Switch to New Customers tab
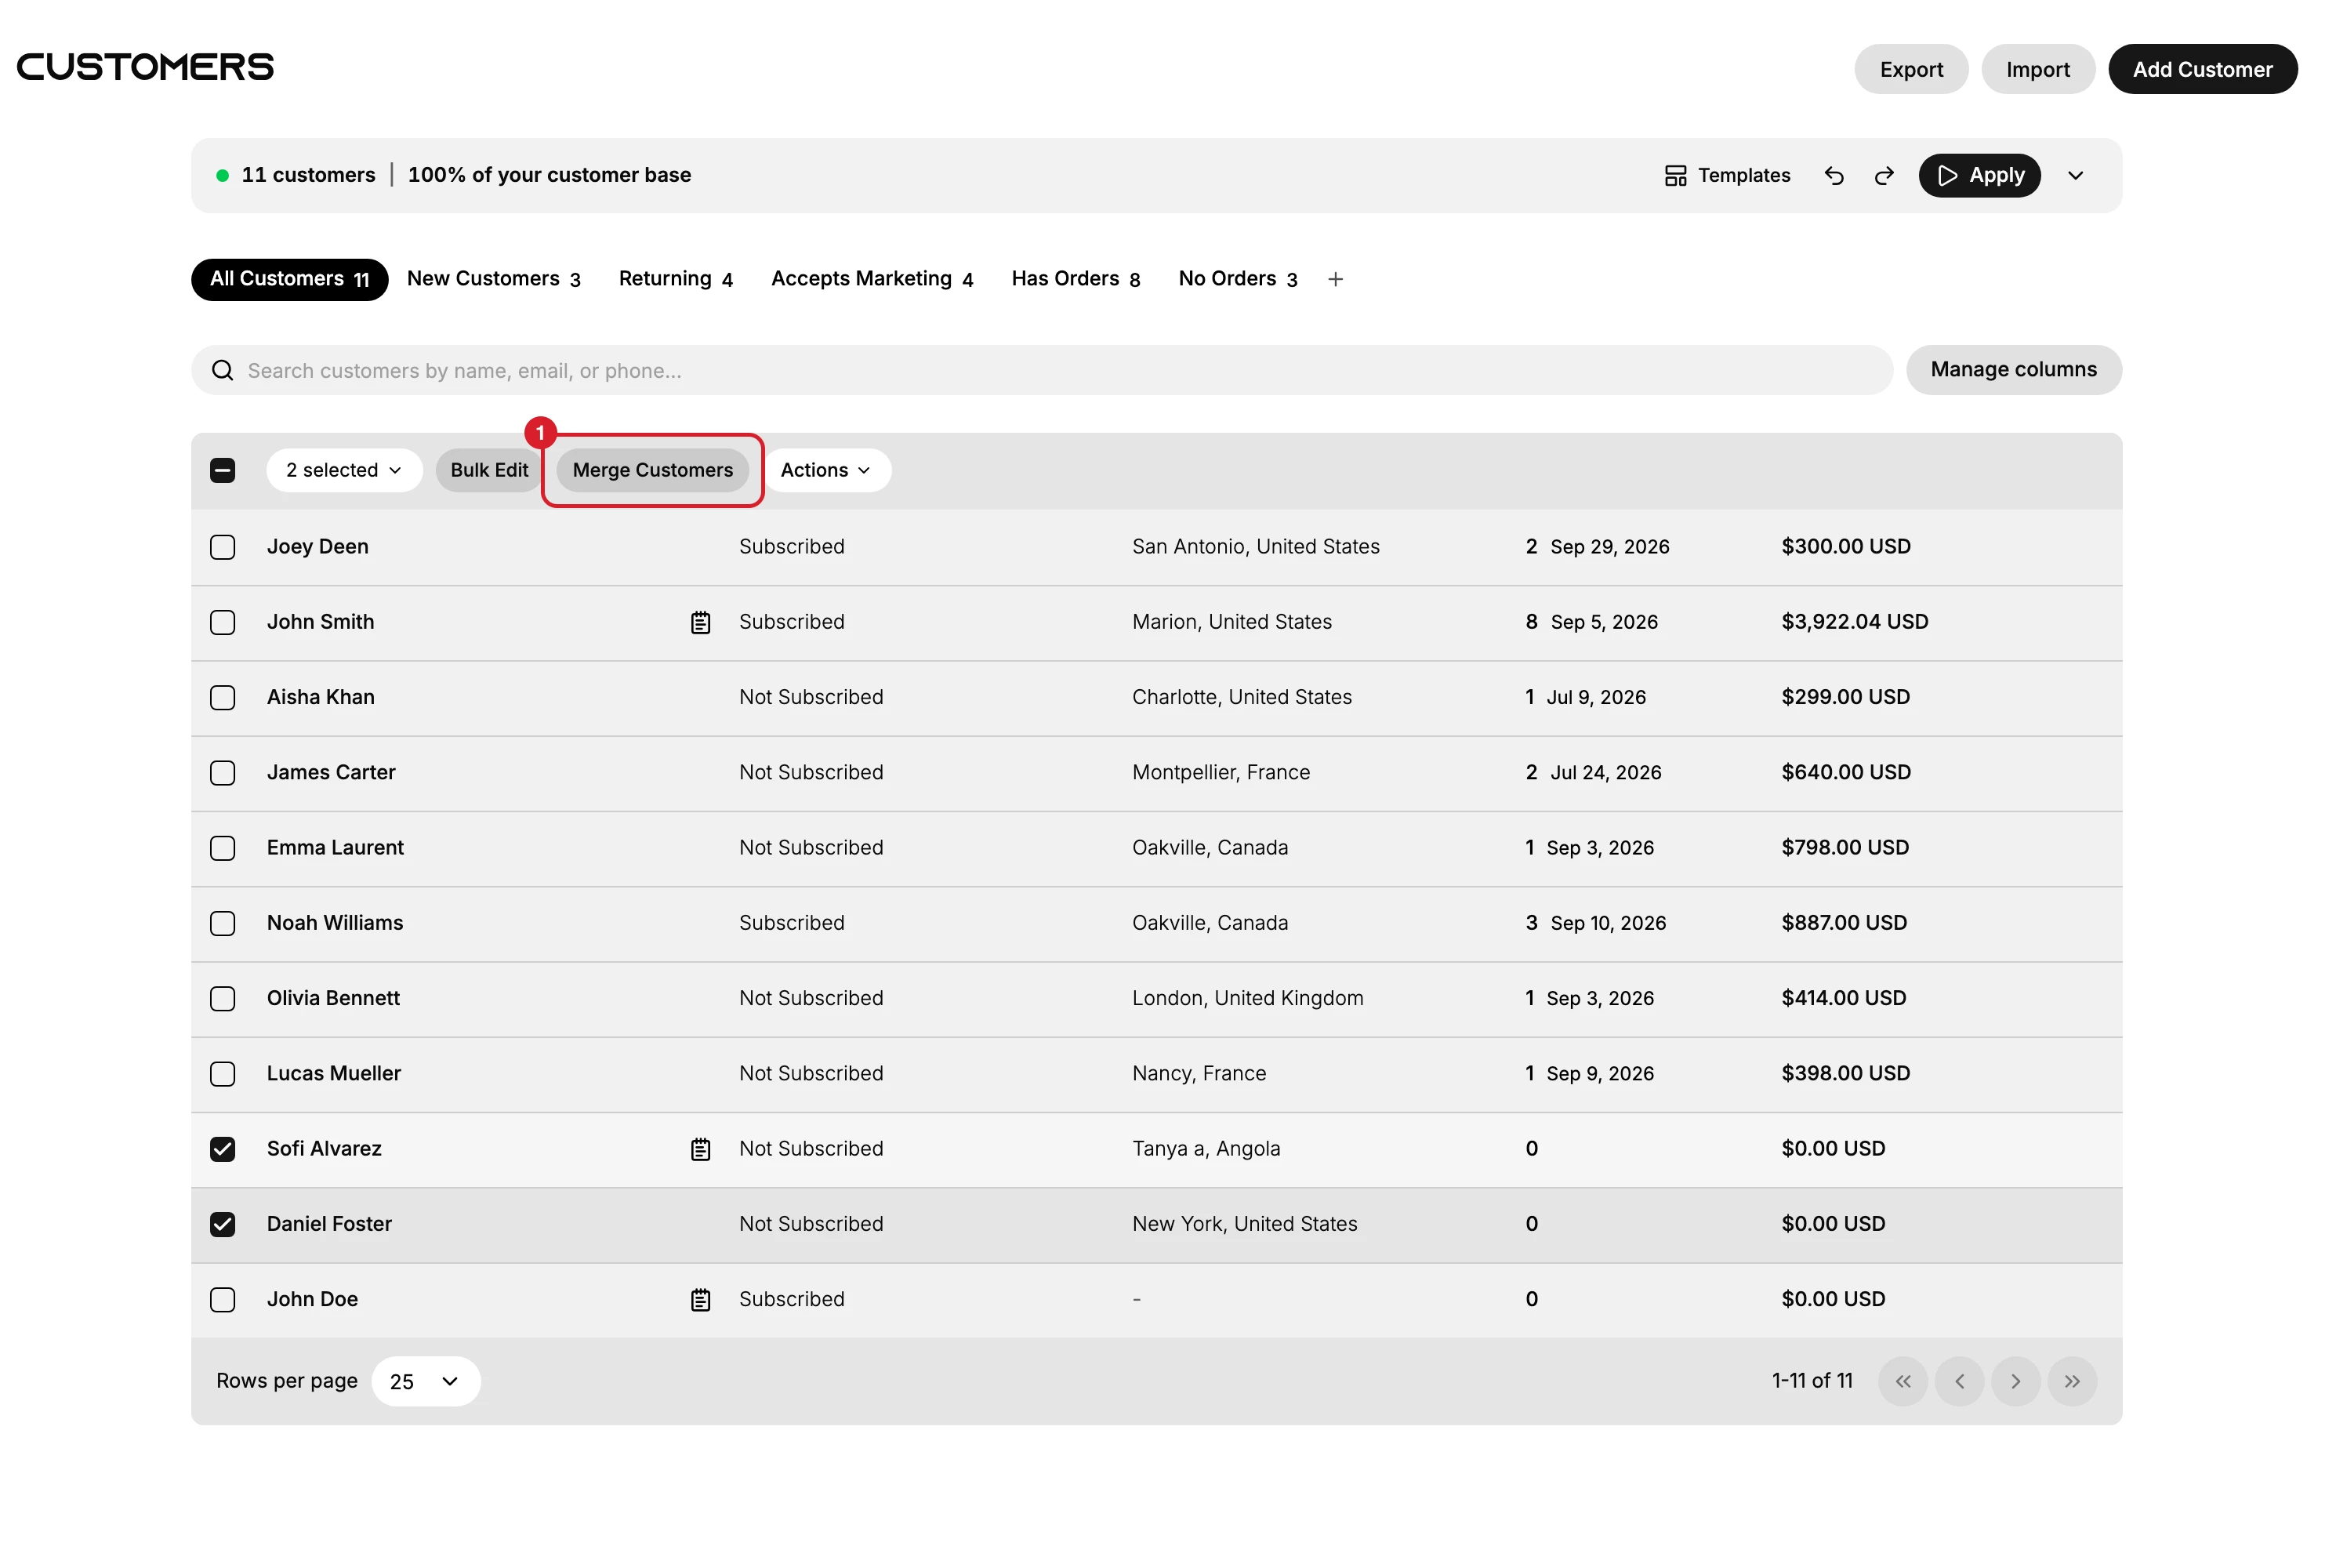The image size is (2336, 1568). click(x=494, y=279)
